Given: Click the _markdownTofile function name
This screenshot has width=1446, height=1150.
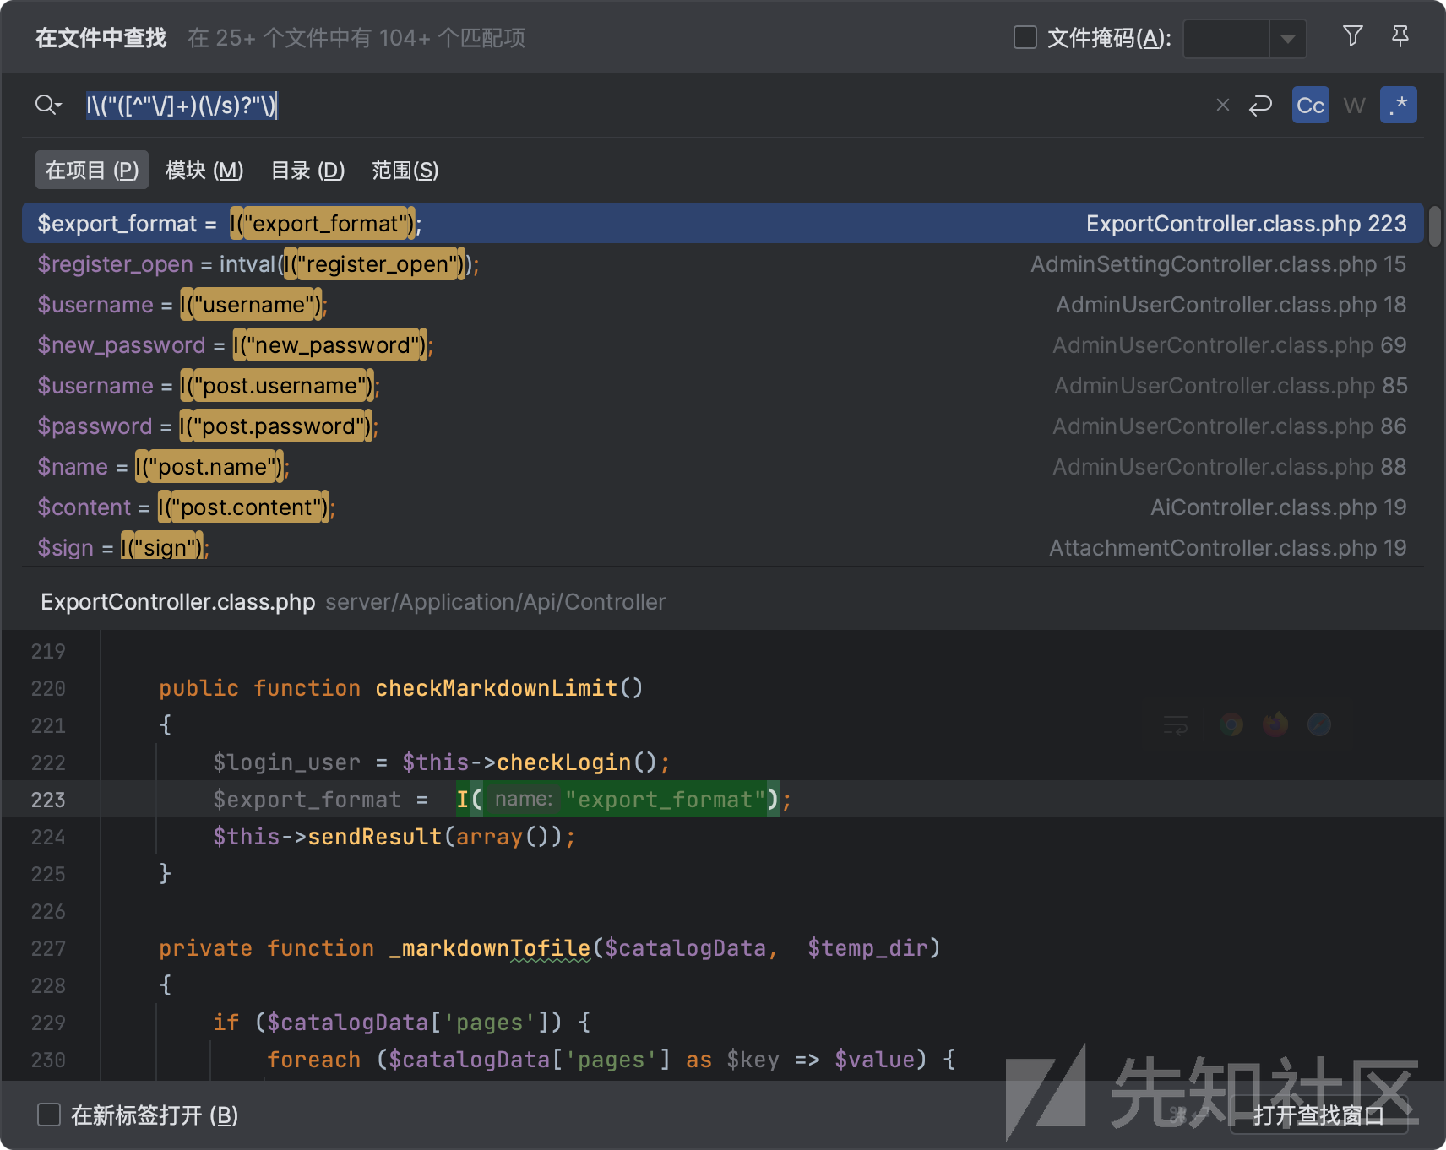Looking at the screenshot, I should pyautogui.click(x=490, y=947).
